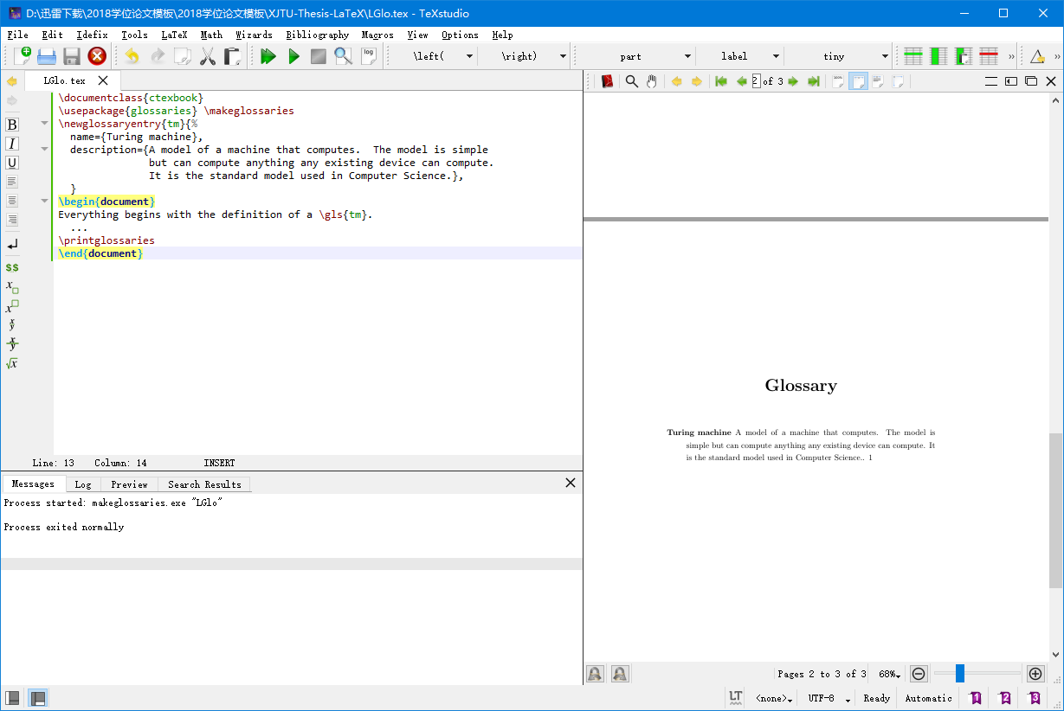The height and width of the screenshot is (711, 1064).
Task: Open the label reference dropdown
Action: click(x=775, y=56)
